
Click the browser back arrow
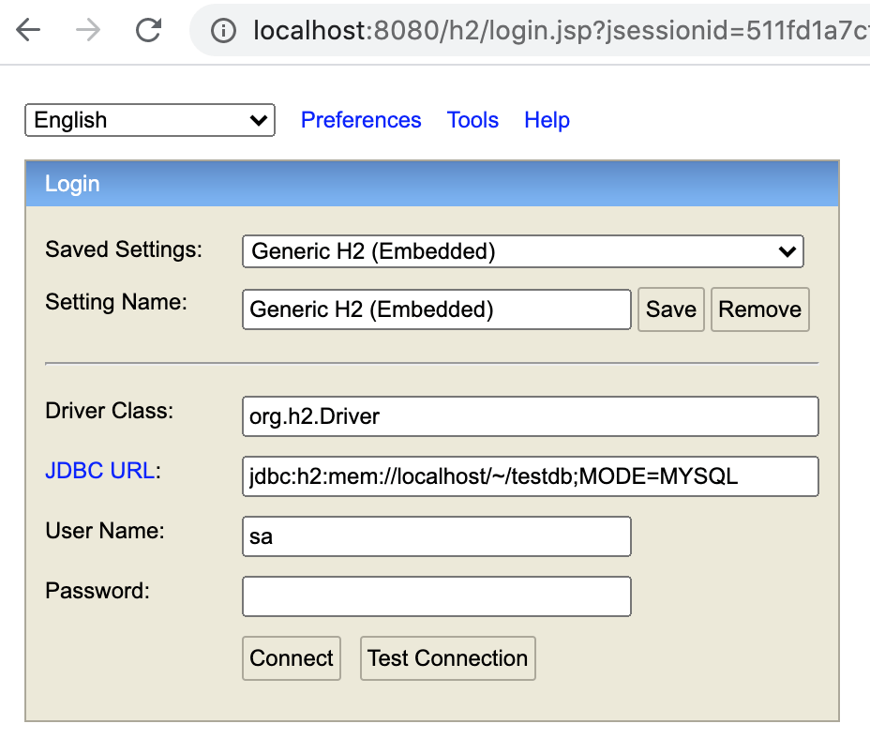click(x=29, y=31)
